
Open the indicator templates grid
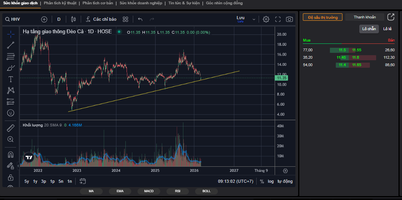tap(125, 19)
